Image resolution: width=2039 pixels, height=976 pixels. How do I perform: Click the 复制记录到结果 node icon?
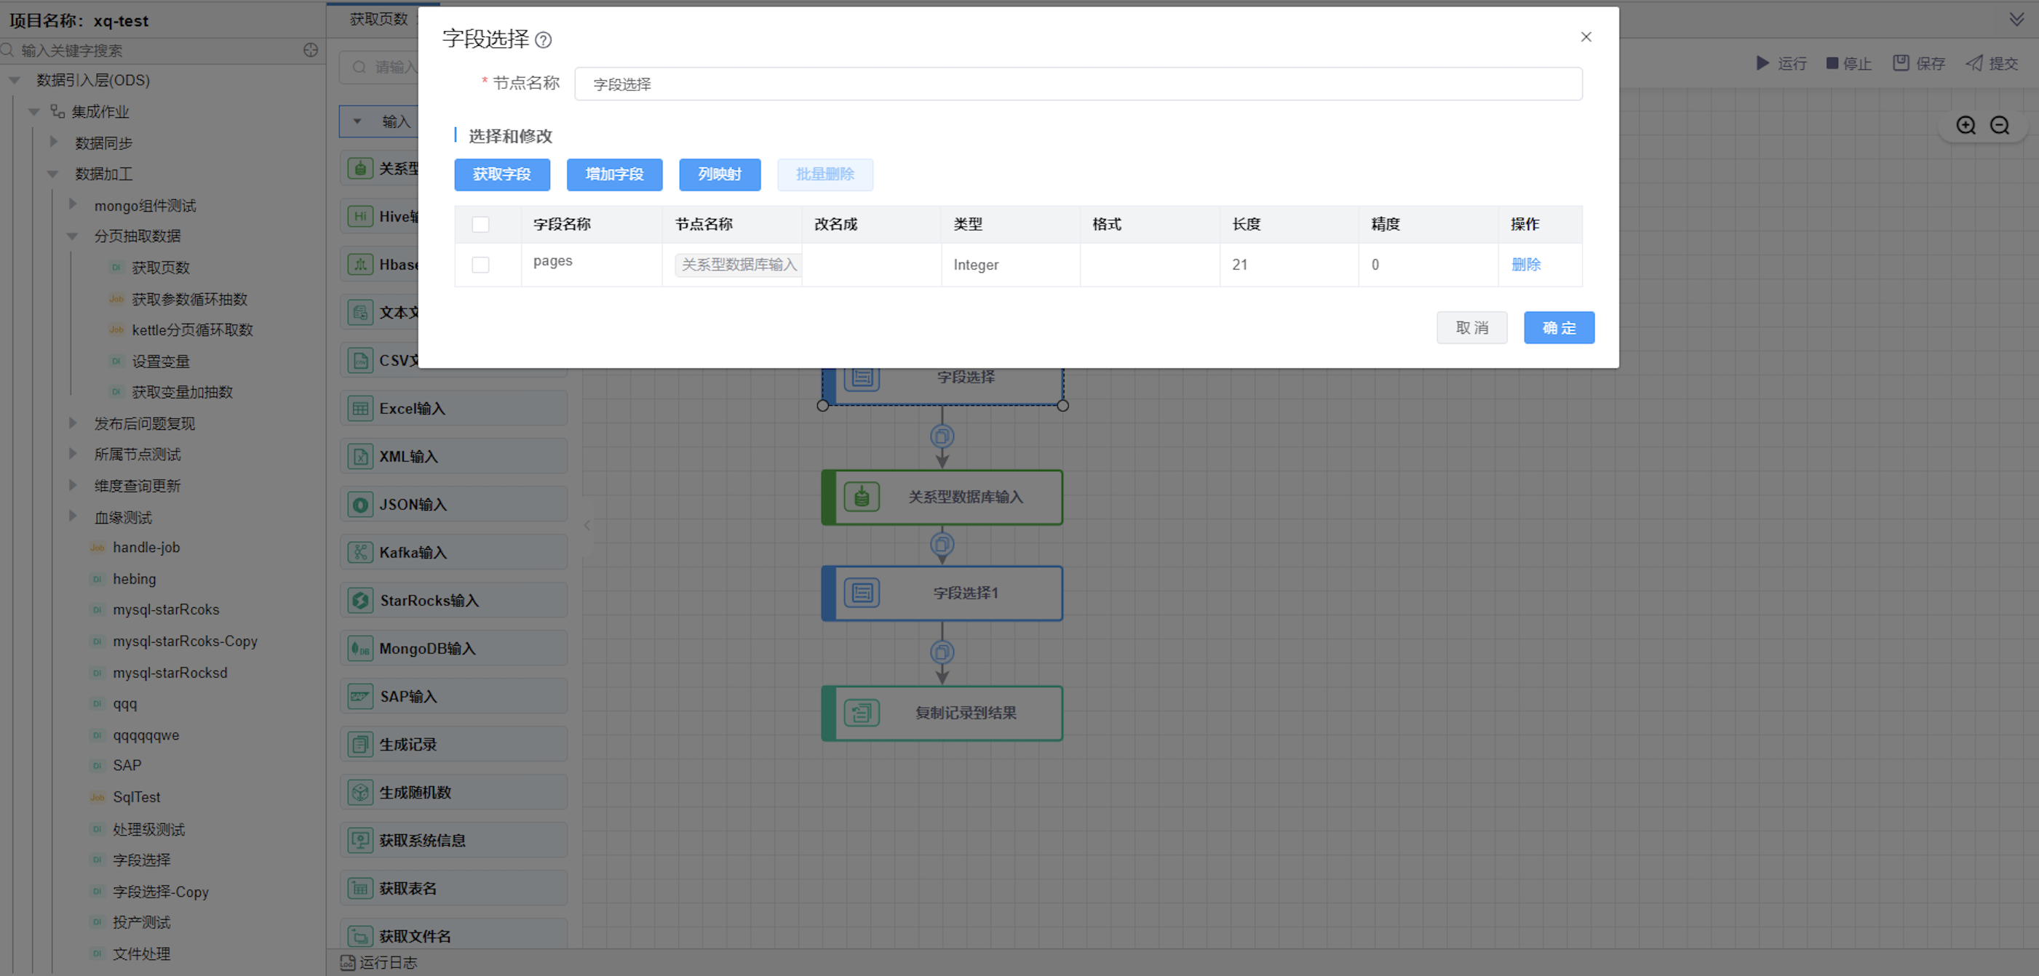click(861, 713)
